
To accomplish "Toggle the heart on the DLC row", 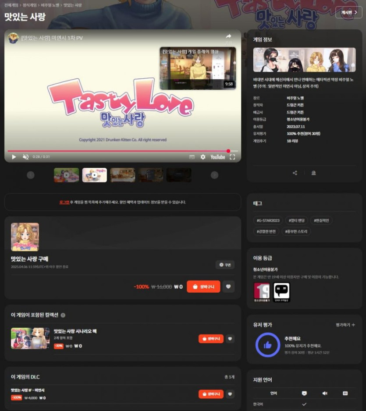I will tap(229, 394).
